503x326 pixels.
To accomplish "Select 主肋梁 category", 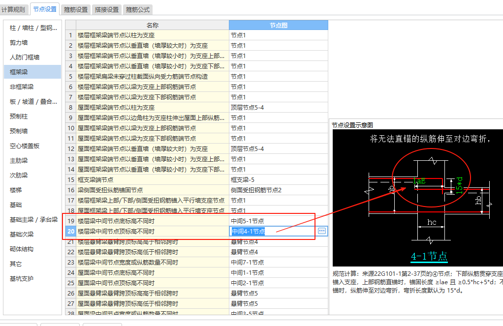I will click(x=32, y=161).
